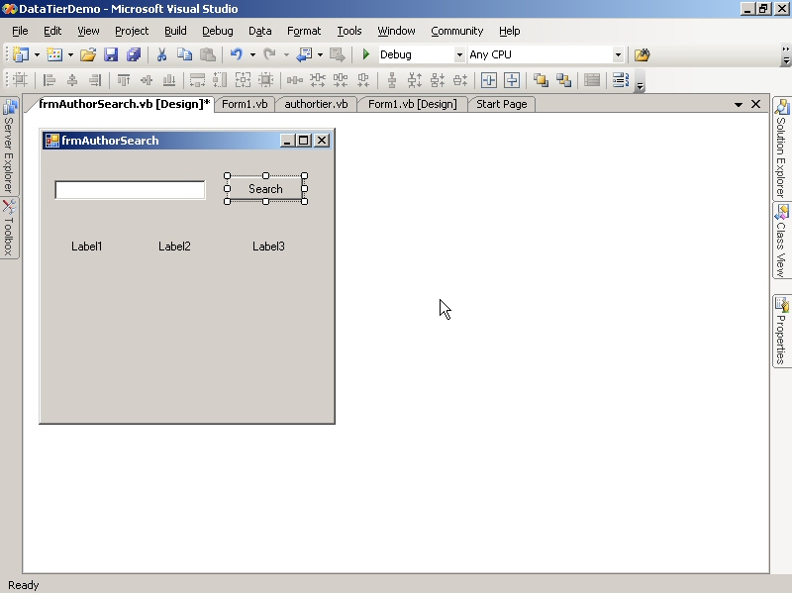Click the Navigate Backward icon
The width and height of the screenshot is (792, 594).
pos(304,54)
